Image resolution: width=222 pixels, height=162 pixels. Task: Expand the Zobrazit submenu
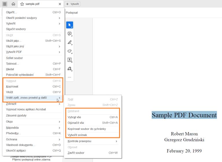[34, 104]
